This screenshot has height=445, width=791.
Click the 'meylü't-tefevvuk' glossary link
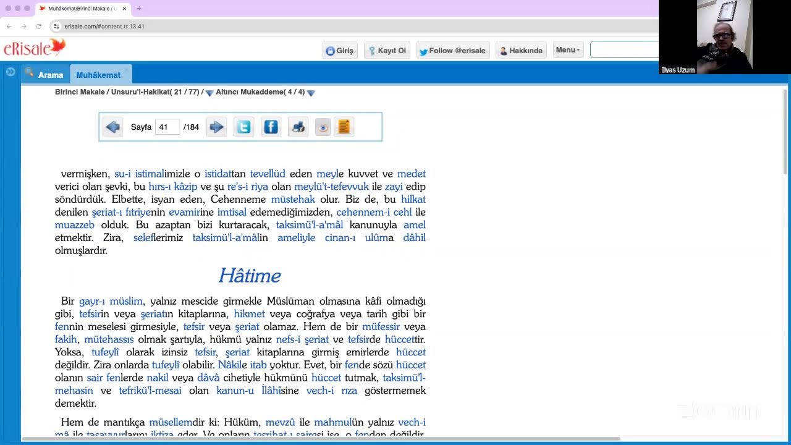(x=331, y=187)
